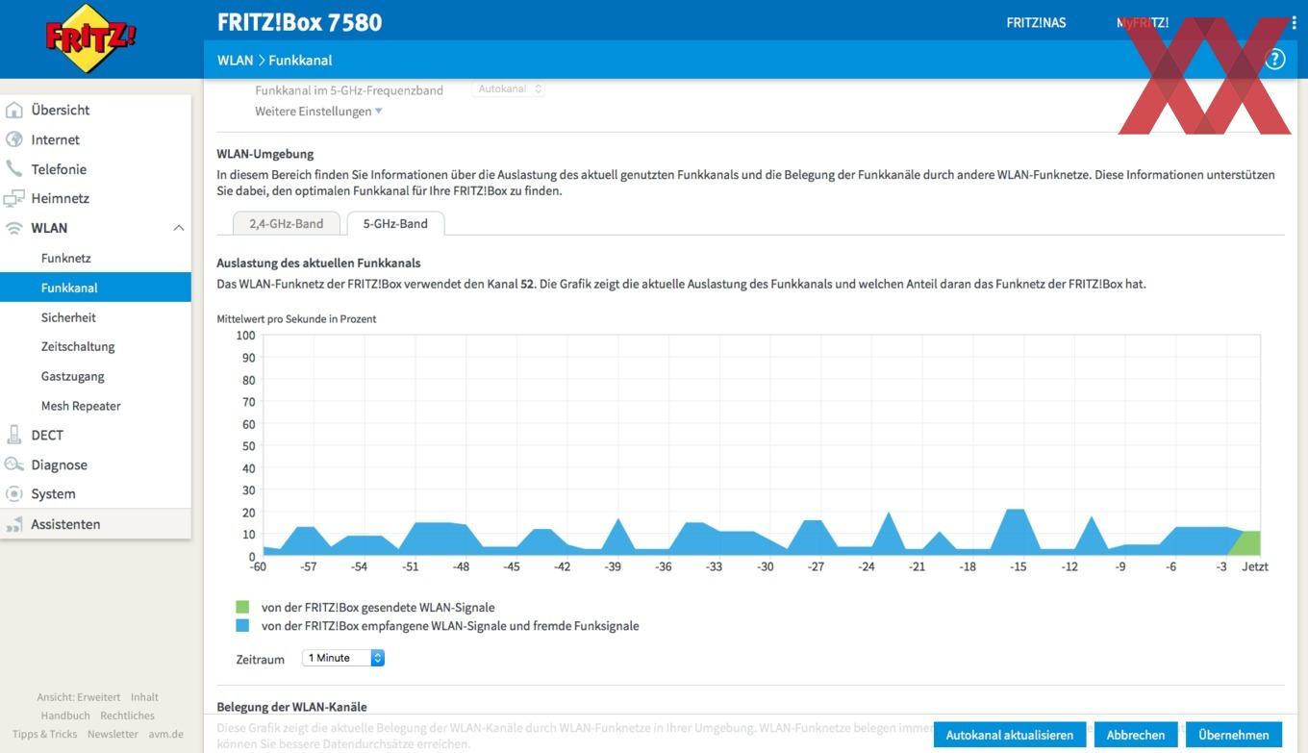The image size is (1308, 753).
Task: Open the Autokanal 5-GHz channel dropdown
Action: (509, 89)
